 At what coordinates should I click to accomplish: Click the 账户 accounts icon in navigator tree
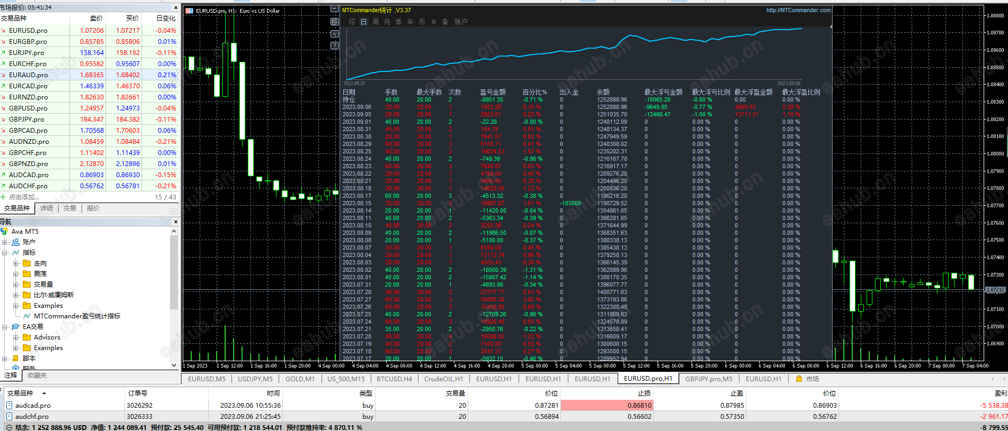[x=16, y=242]
